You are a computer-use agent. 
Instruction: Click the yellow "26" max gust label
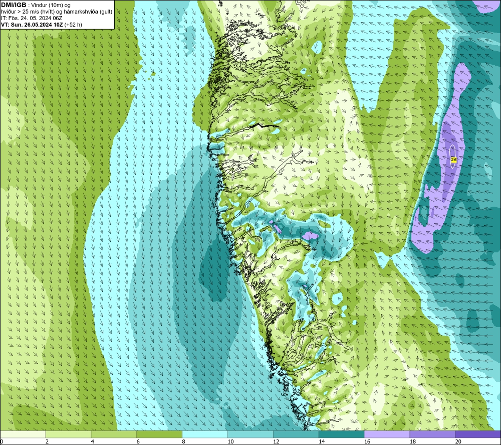point(453,160)
